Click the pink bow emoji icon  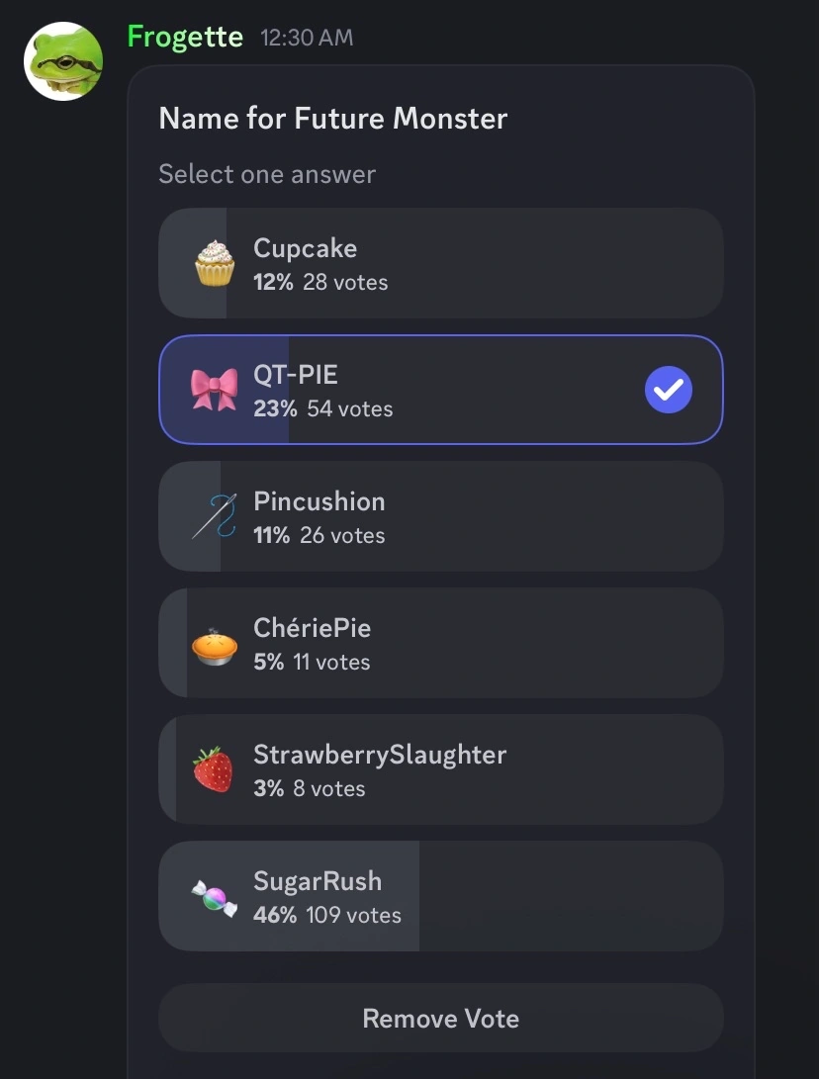[215, 390]
